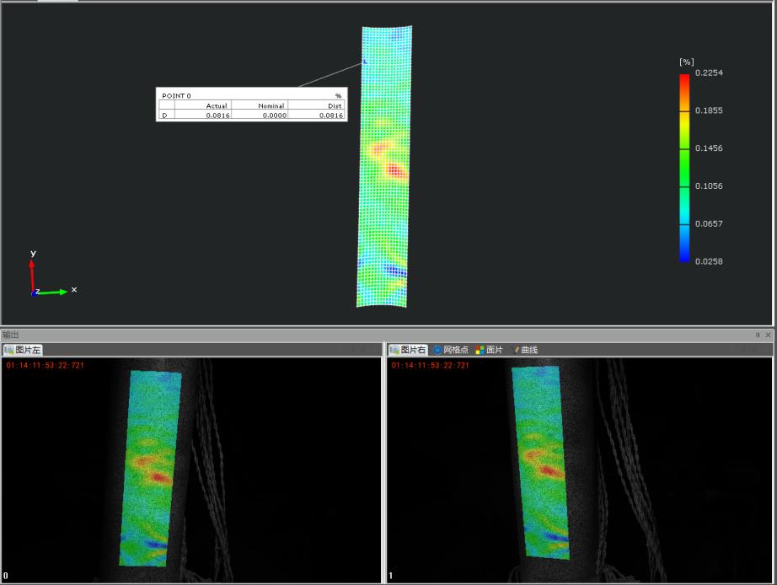Click the Actual value 0.0816 cell
Screen dimensions: 777x585
click(x=202, y=115)
